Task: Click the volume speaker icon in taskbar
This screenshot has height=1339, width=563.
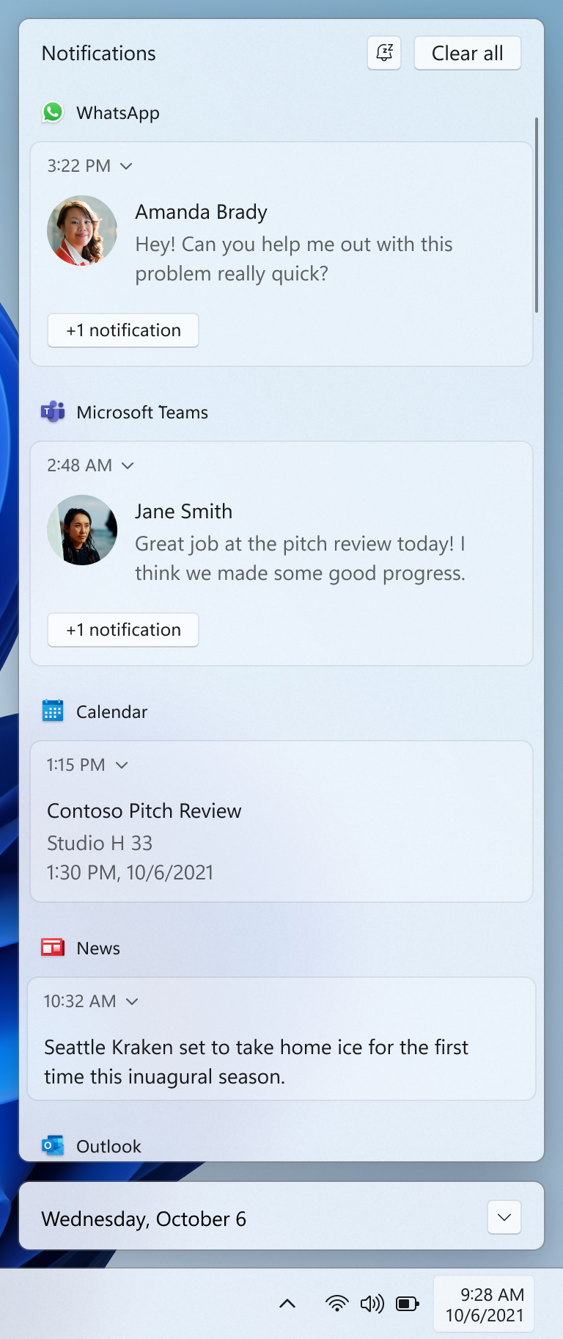Action: tap(372, 1304)
